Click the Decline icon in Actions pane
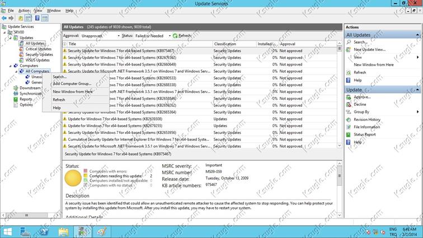 coord(349,104)
